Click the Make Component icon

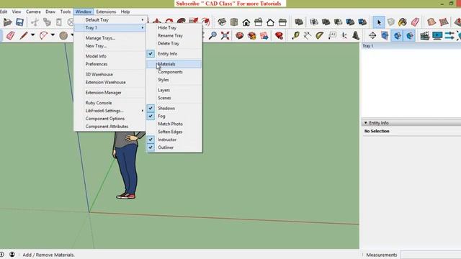pyautogui.click(x=390, y=22)
